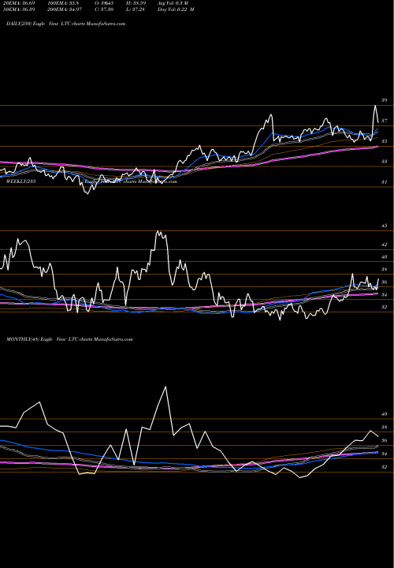Select the high price 'H: 38.59' reading
This screenshot has width=394, height=568.
[136, 3]
